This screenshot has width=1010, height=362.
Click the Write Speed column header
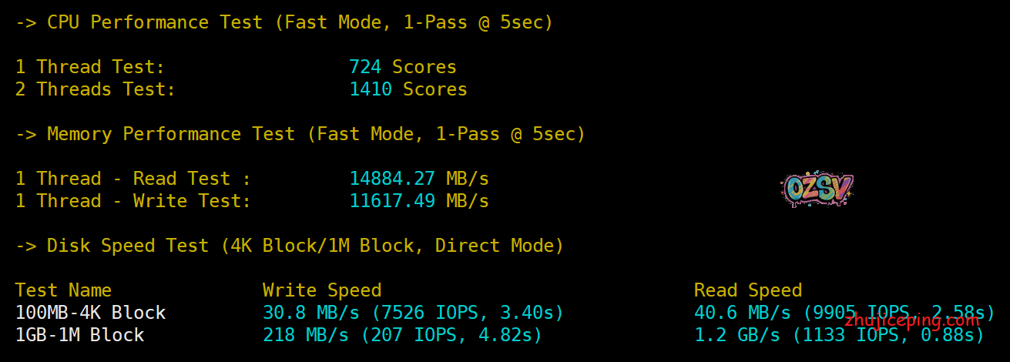click(x=322, y=290)
